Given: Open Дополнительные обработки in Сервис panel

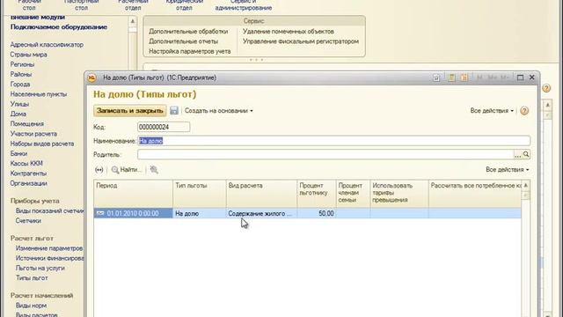Looking at the screenshot, I should click(188, 32).
